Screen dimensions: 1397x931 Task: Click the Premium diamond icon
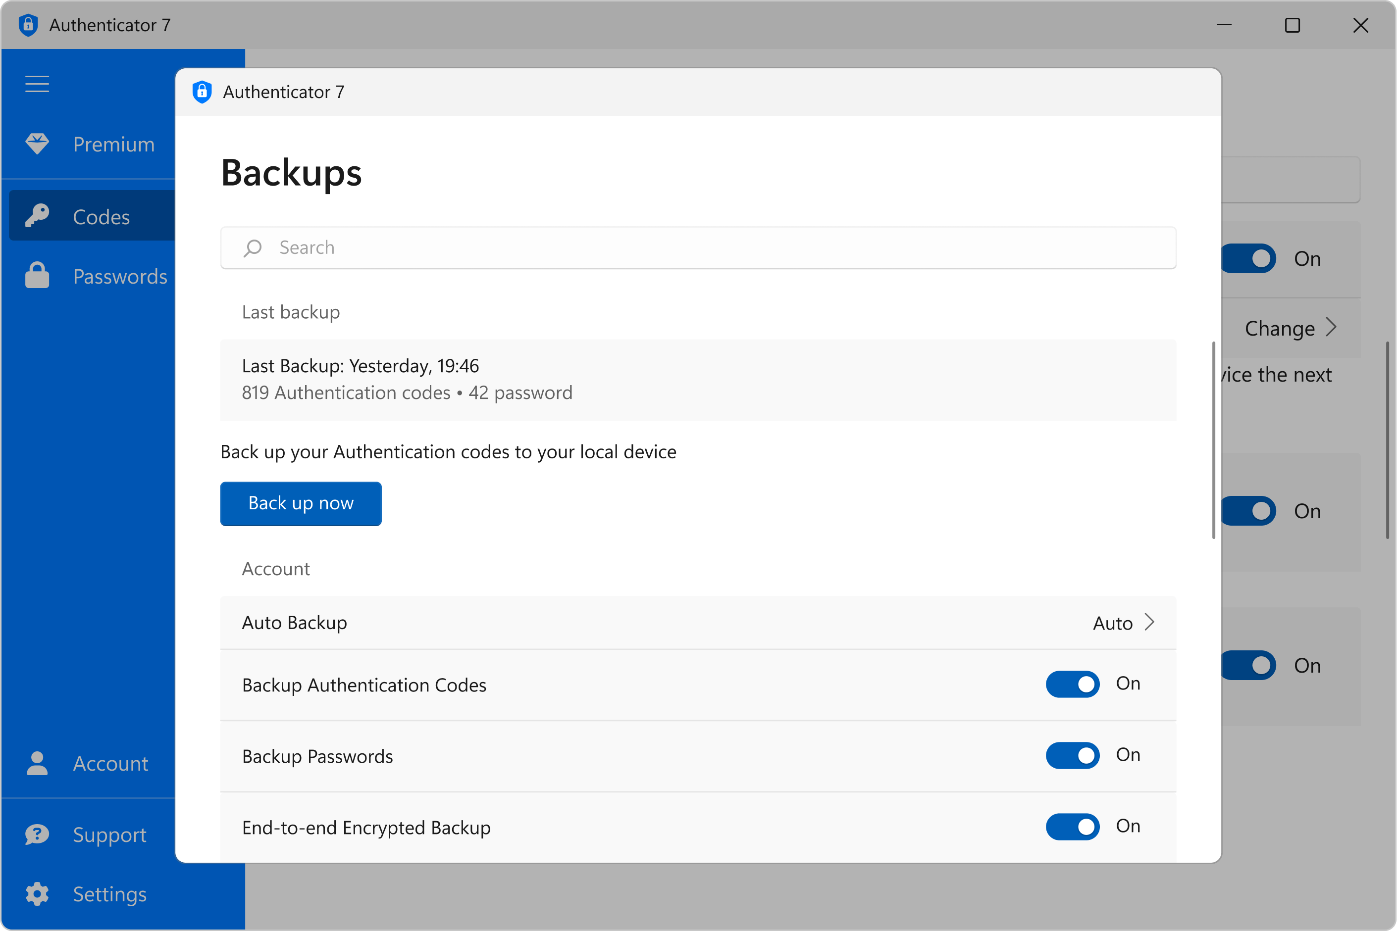tap(37, 145)
